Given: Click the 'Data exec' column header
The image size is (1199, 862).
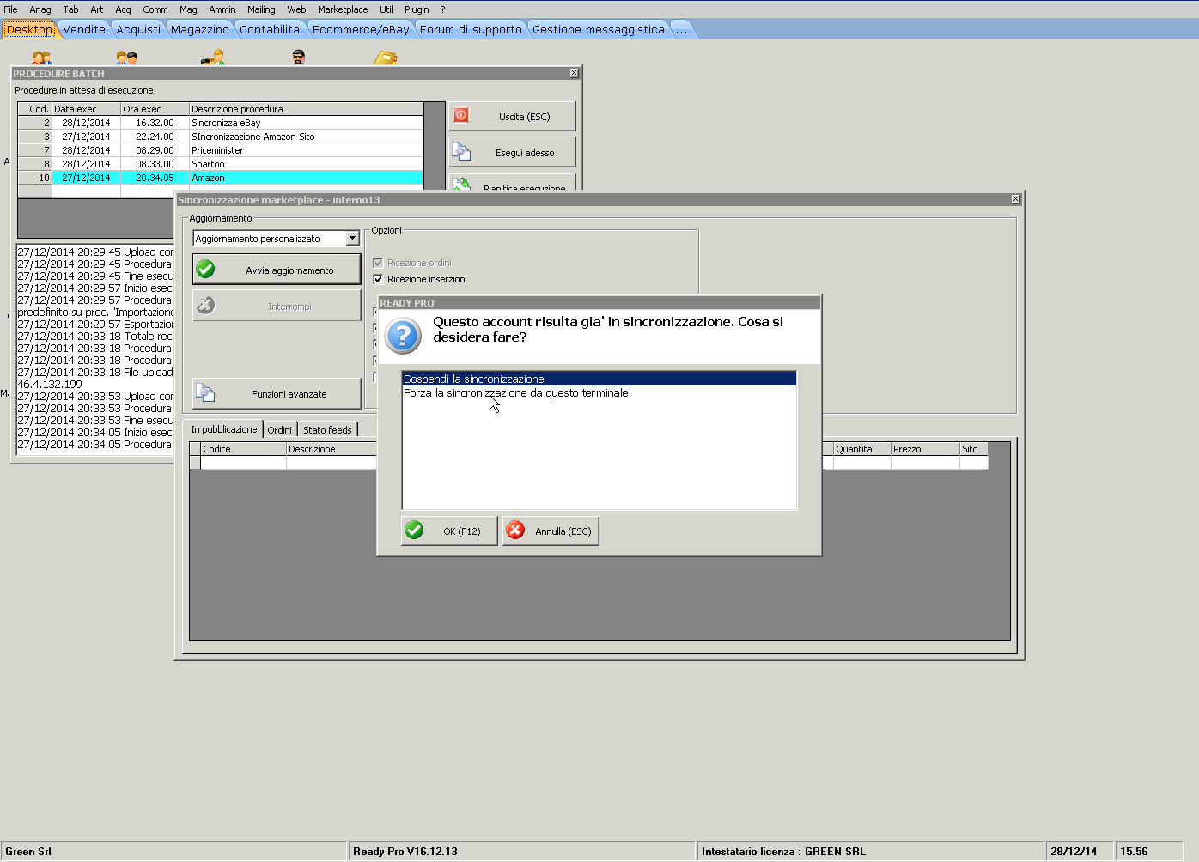Looking at the screenshot, I should [x=86, y=109].
